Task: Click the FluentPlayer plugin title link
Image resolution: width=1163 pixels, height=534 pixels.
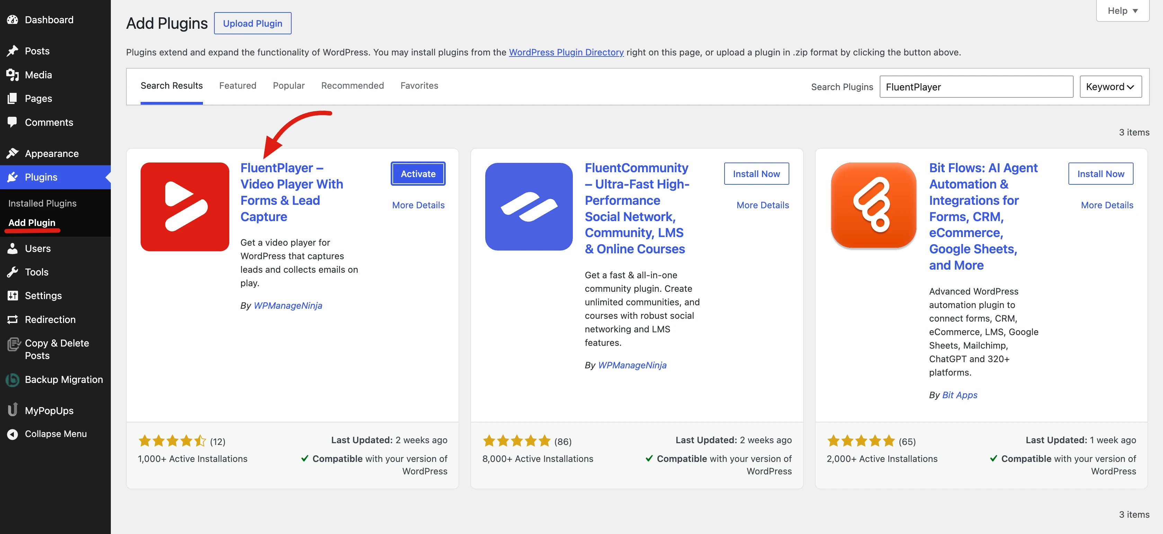Action: pos(292,192)
